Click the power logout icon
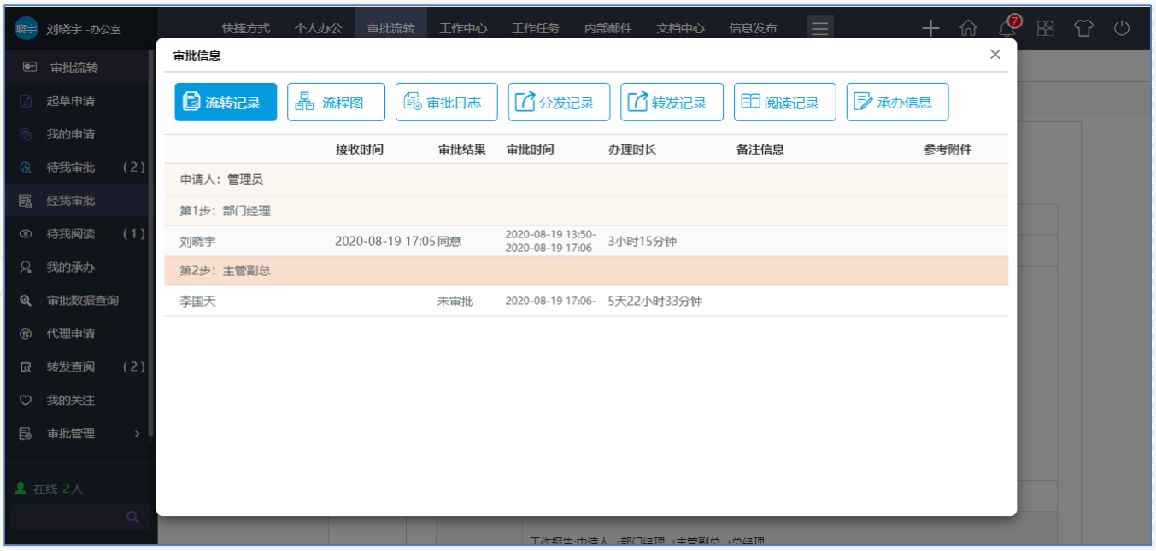The height and width of the screenshot is (551, 1156). click(1122, 28)
